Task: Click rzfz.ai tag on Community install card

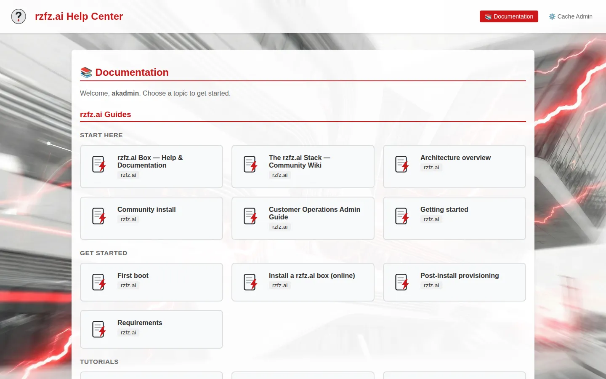Action: [128, 219]
